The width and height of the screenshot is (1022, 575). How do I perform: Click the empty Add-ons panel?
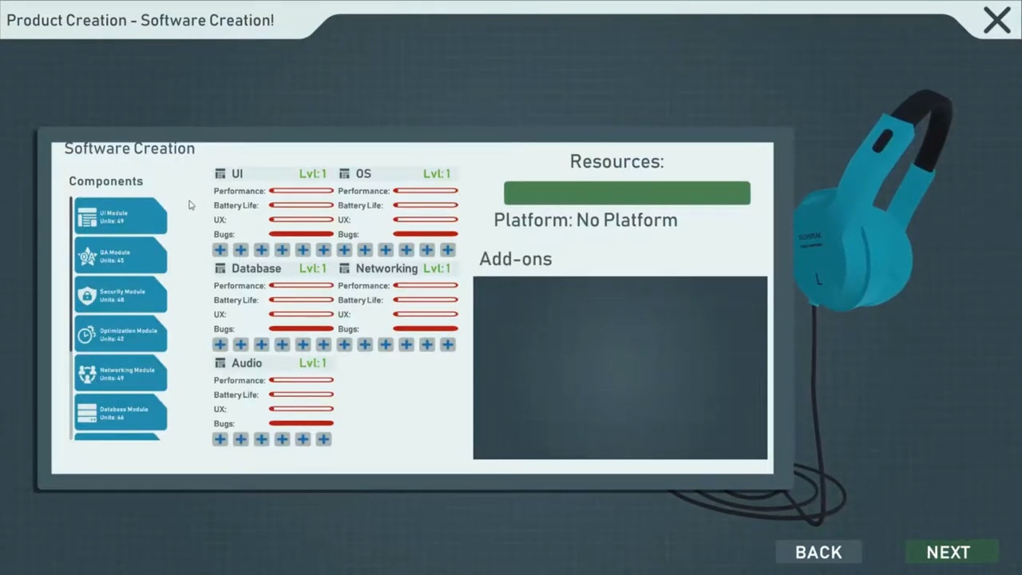pyautogui.click(x=620, y=367)
